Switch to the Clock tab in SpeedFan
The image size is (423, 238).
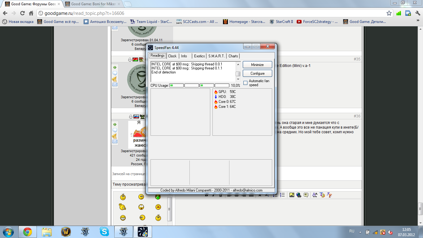coord(172,56)
